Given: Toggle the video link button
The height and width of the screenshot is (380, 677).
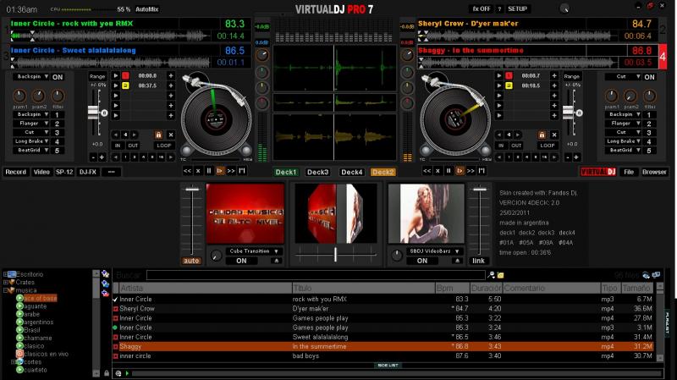Looking at the screenshot, I should tap(478, 261).
